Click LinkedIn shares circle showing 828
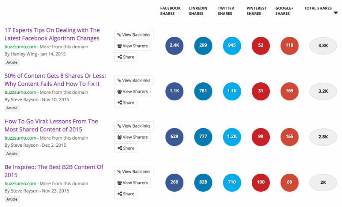The image size is (342, 207). click(x=203, y=183)
